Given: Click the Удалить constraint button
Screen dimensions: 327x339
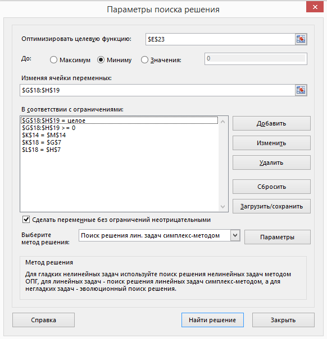Looking at the screenshot, I should [x=271, y=162].
